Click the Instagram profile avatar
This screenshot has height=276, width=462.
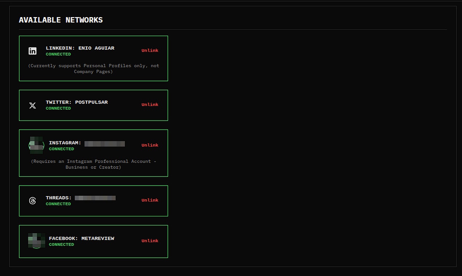point(36,146)
